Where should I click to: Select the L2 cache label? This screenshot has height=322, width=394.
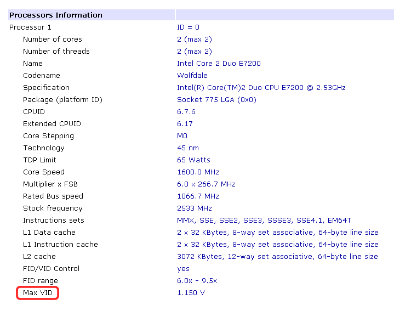coord(39,257)
